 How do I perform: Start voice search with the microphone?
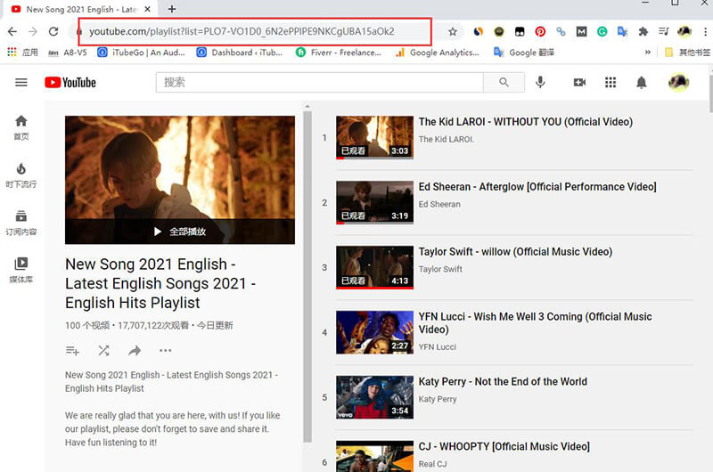tap(540, 82)
